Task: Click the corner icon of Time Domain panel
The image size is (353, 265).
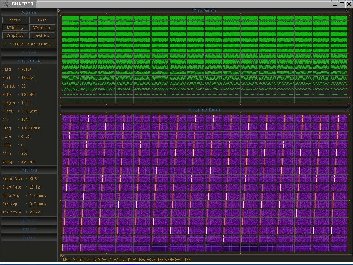Action: (347, 11)
